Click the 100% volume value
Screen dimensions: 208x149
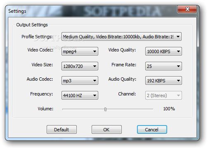tap(169, 109)
